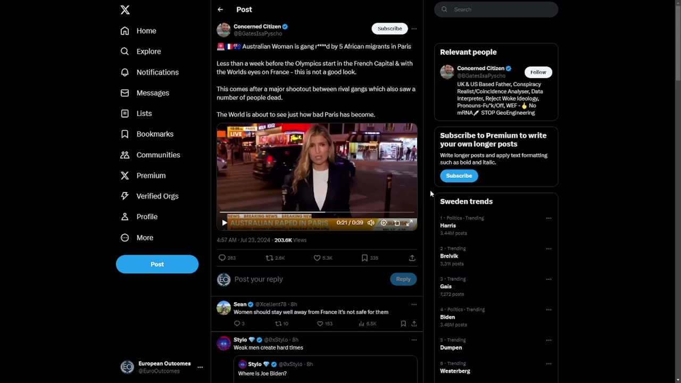This screenshot has height=383, width=681.
Task: Click the Premium X icon in sidebar
Action: click(125, 176)
